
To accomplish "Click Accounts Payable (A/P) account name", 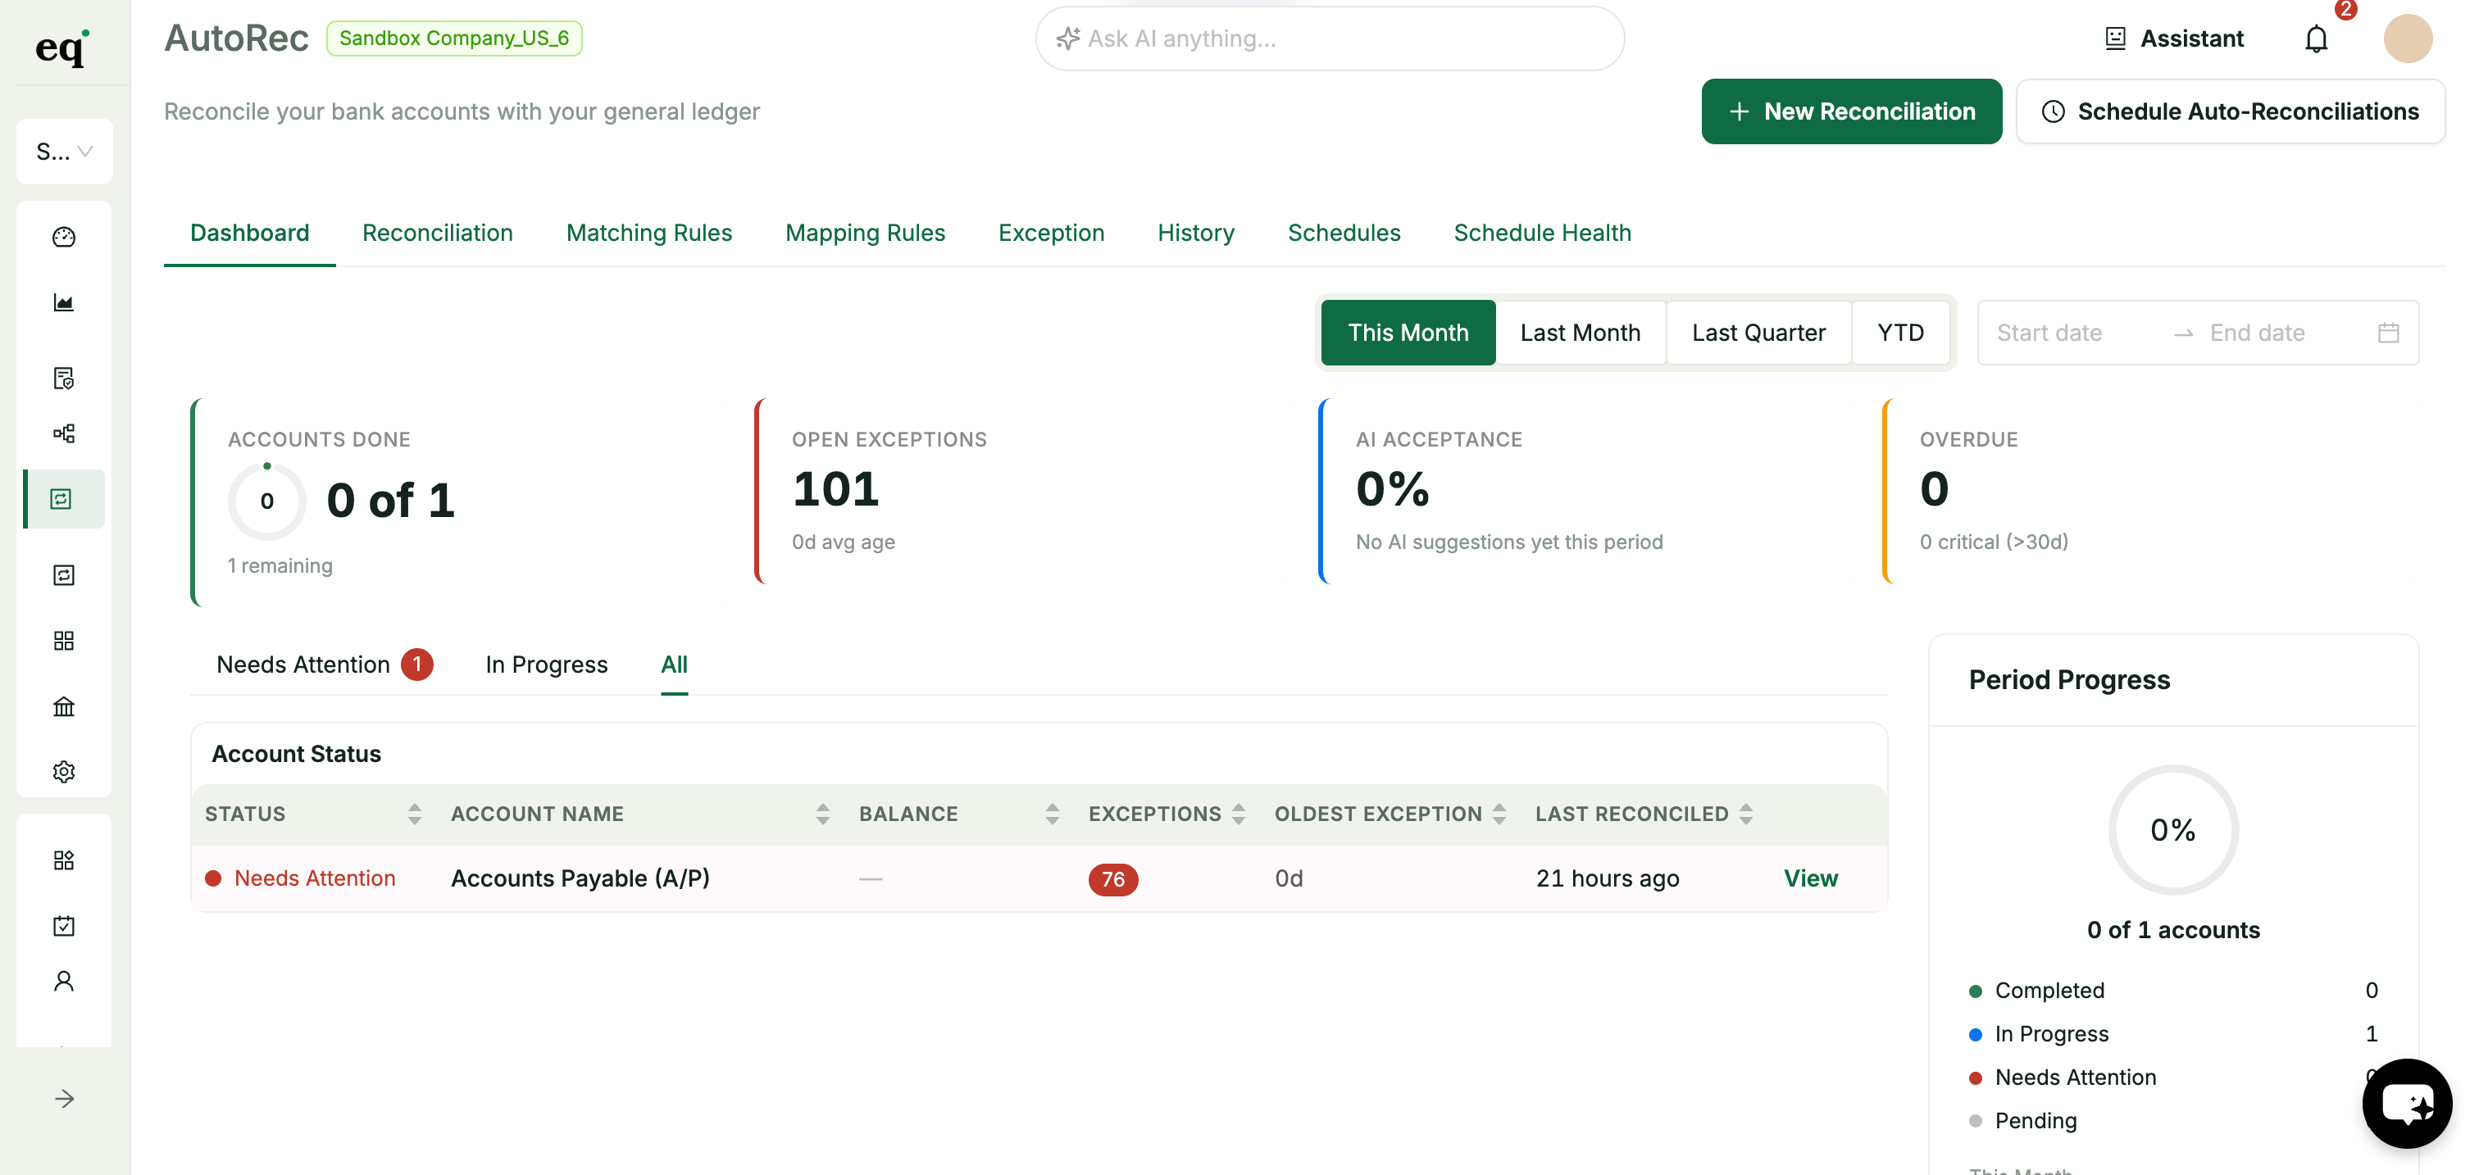I will (580, 878).
